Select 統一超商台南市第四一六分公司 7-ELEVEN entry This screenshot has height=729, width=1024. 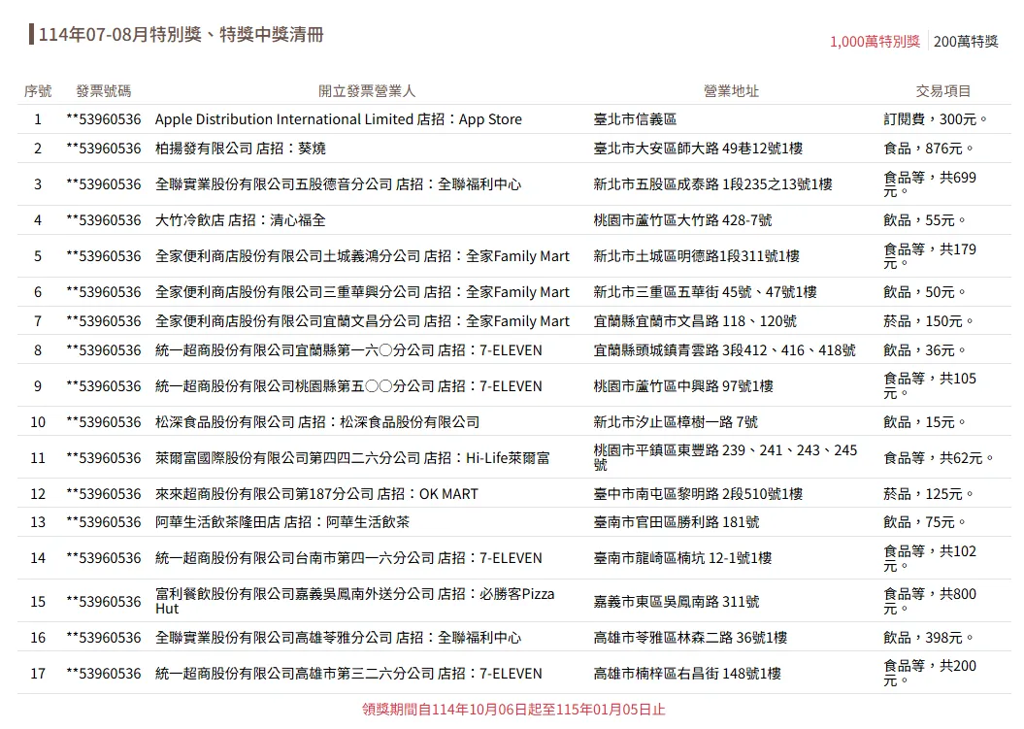pos(348,558)
